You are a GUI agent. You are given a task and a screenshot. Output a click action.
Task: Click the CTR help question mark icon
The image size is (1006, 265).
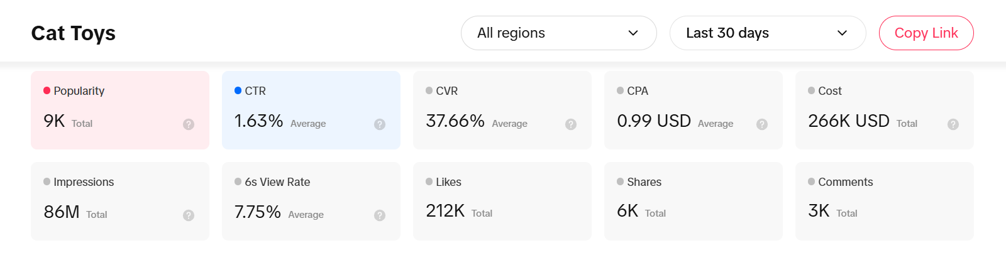click(x=380, y=124)
